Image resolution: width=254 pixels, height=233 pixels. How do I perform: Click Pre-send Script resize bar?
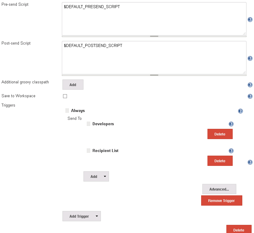pos(154,36)
